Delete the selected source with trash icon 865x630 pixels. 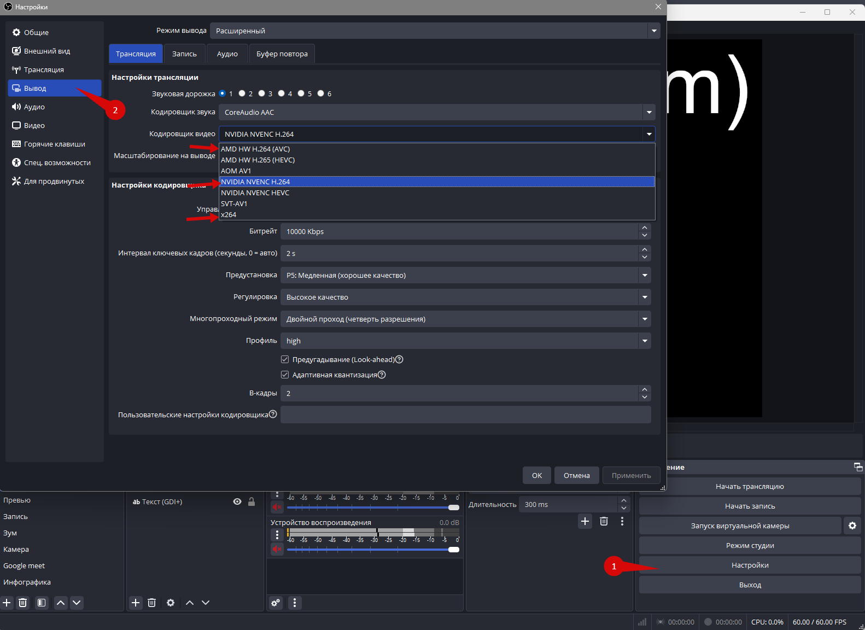coord(152,603)
